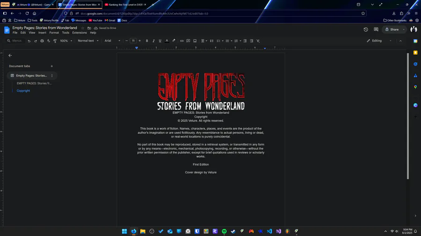Toggle Italic formatting
Screen dimensions: 421x236
(x=153, y=41)
